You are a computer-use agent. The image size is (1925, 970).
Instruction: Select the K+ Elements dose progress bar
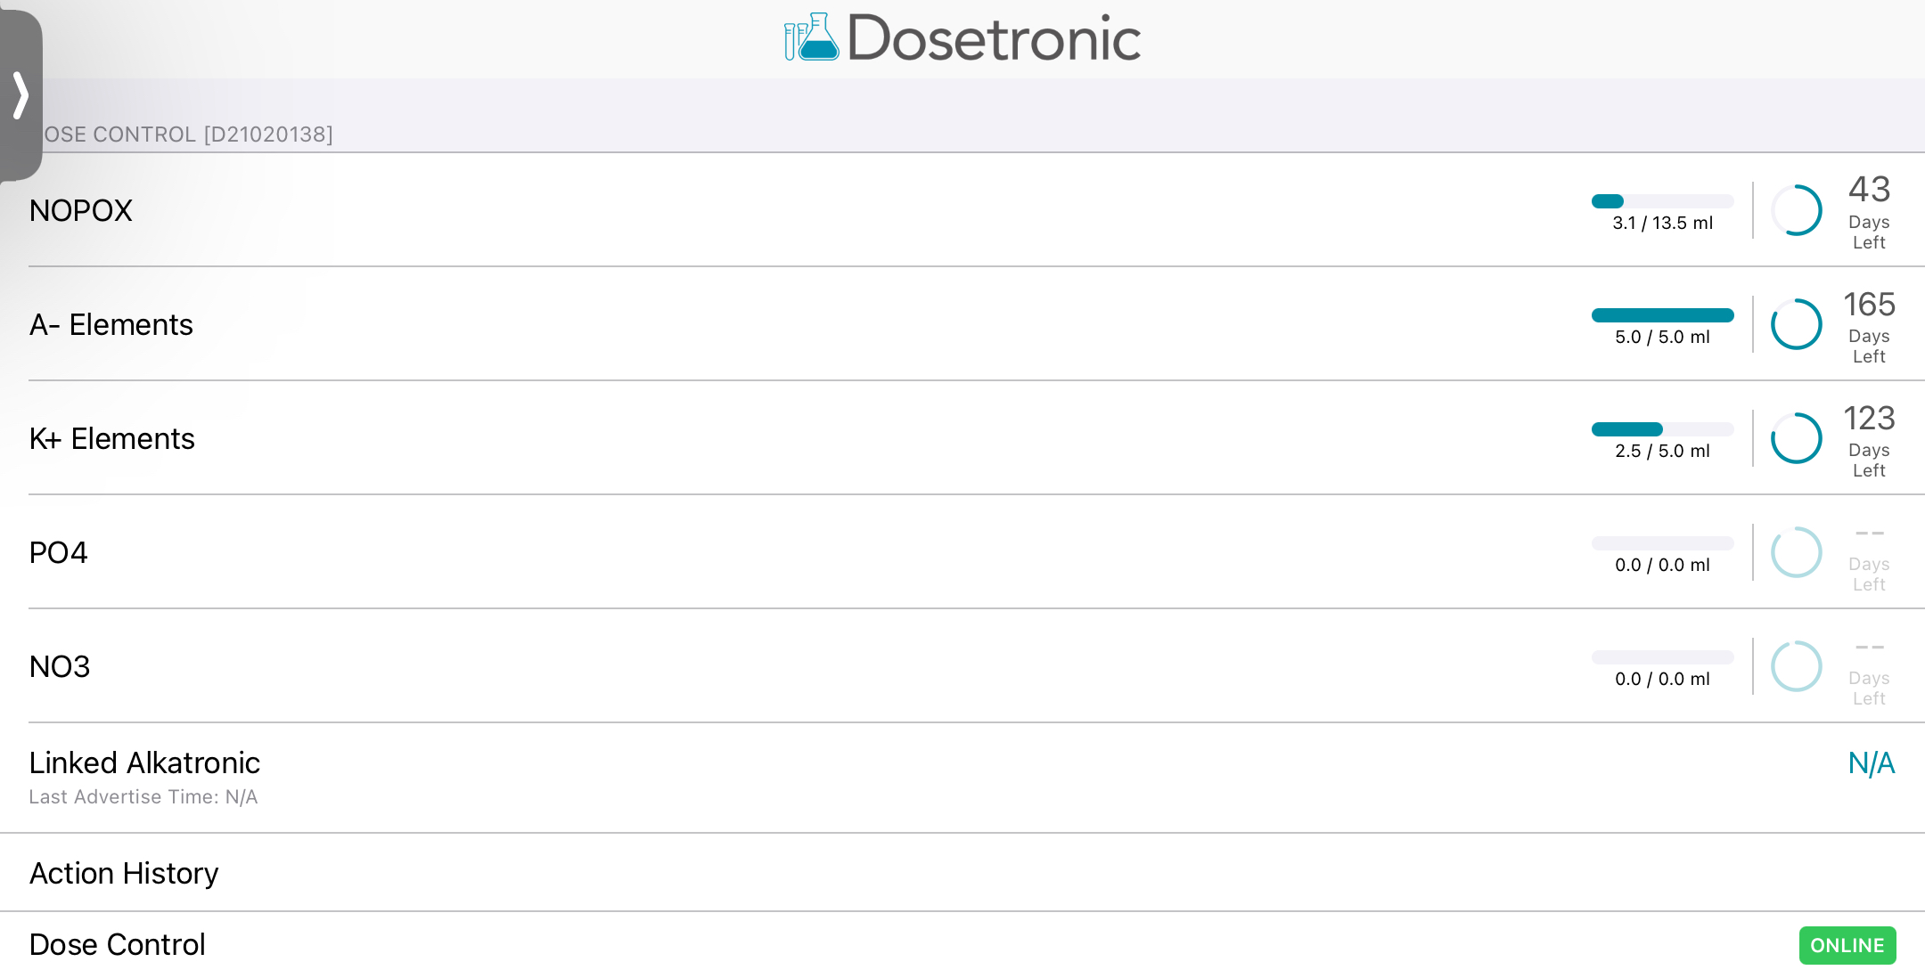[1662, 429]
